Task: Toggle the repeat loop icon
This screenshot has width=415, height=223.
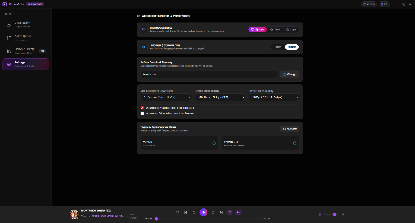Action: coord(229,212)
